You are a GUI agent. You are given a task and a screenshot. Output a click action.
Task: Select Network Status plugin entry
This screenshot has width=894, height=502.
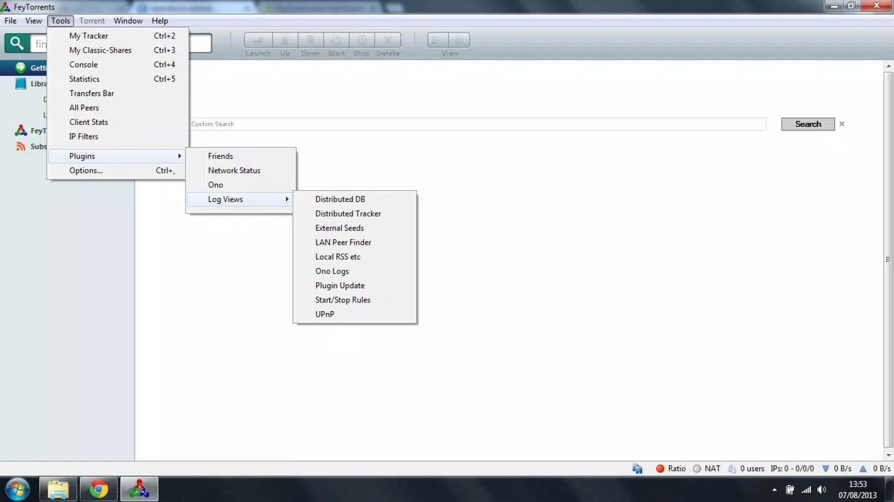(x=241, y=171)
